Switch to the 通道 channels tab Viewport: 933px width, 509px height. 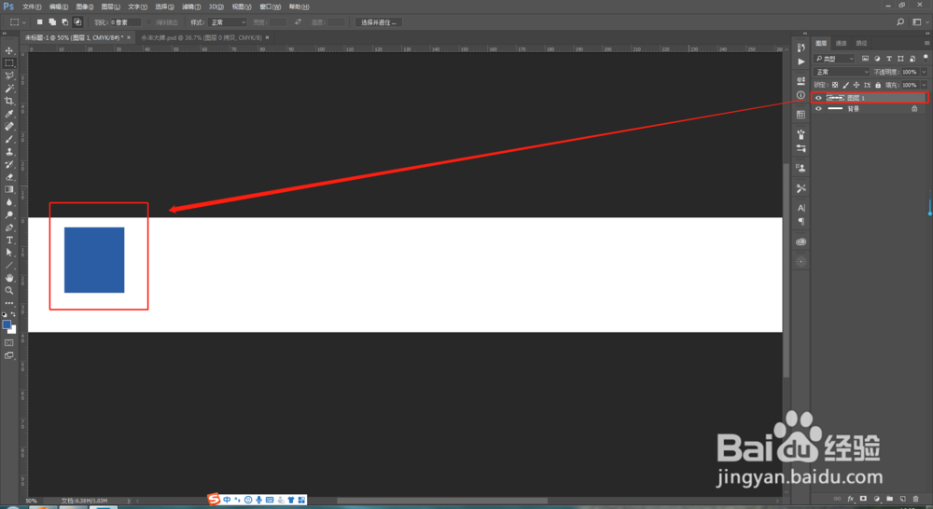click(841, 44)
